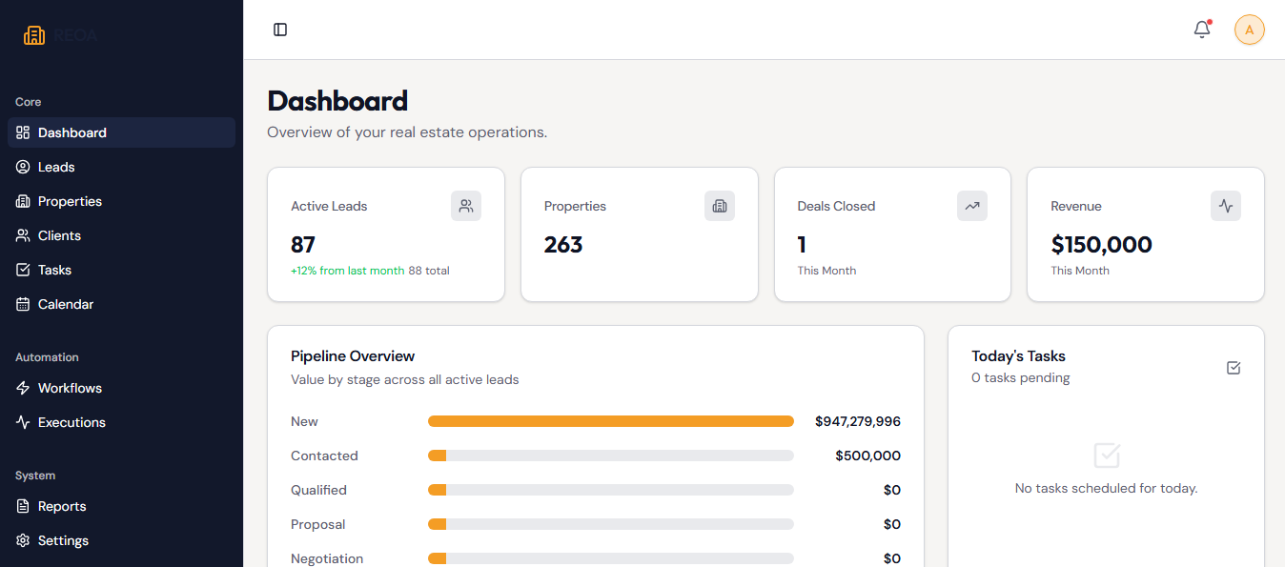Screen dimensions: 1285x567
Task: Click the building icon on Properties card
Action: click(x=720, y=206)
